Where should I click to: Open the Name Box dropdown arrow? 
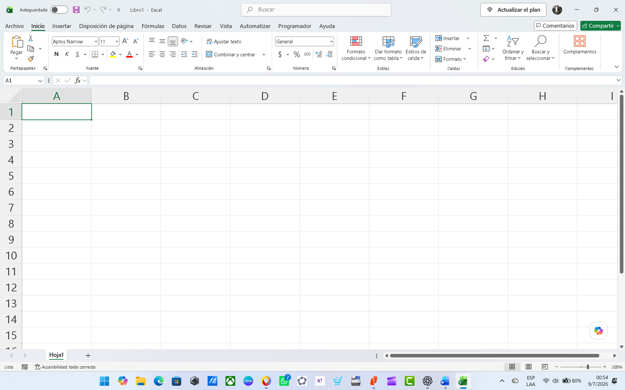40,81
